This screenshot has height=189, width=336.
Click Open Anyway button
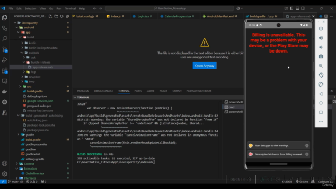pyautogui.click(x=205, y=66)
